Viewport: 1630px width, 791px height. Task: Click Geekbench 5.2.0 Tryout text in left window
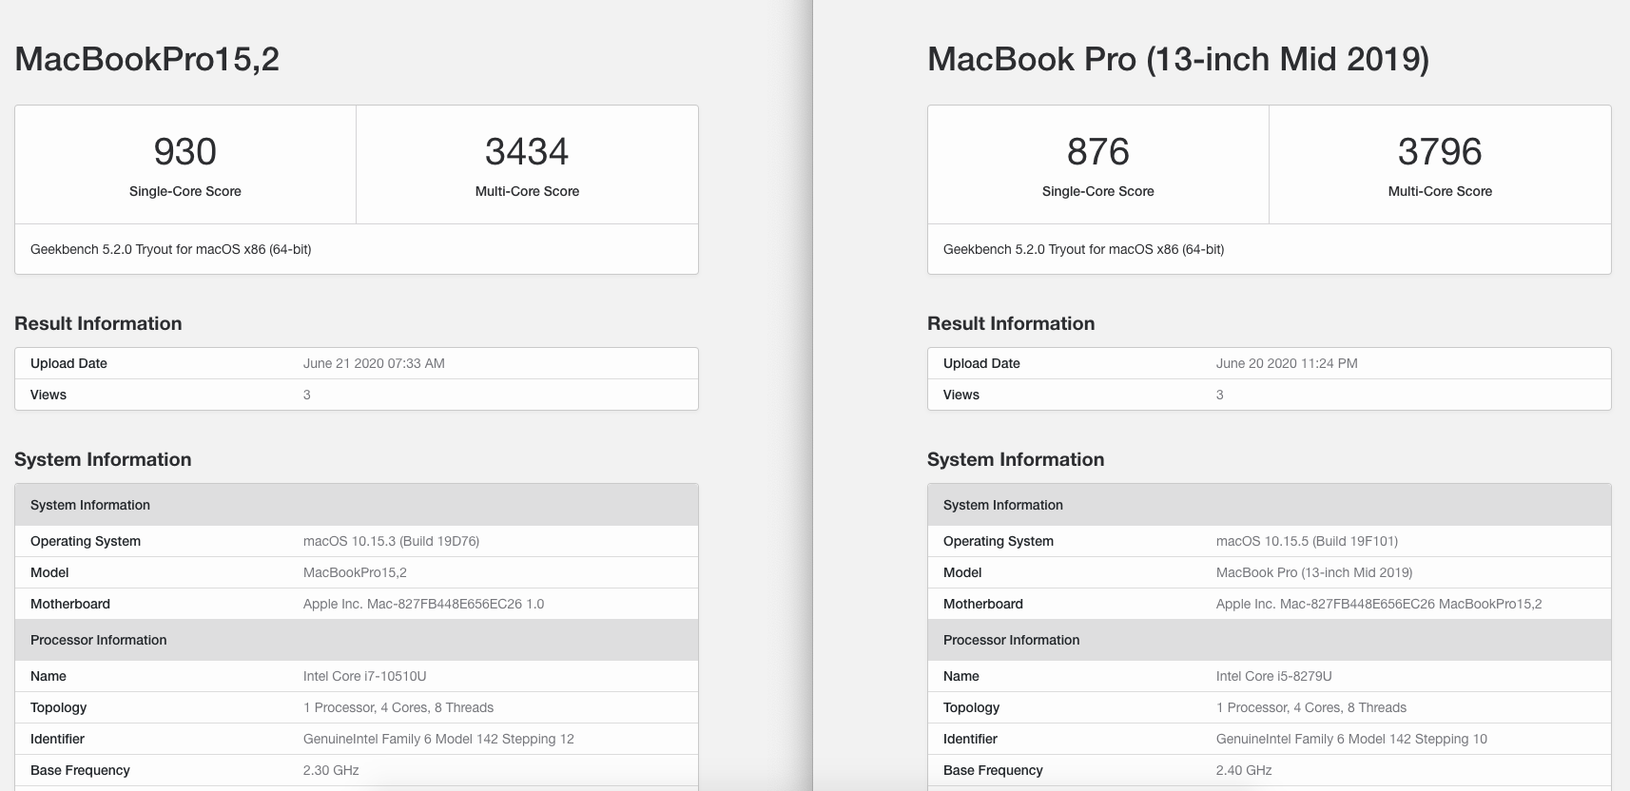coord(171,249)
